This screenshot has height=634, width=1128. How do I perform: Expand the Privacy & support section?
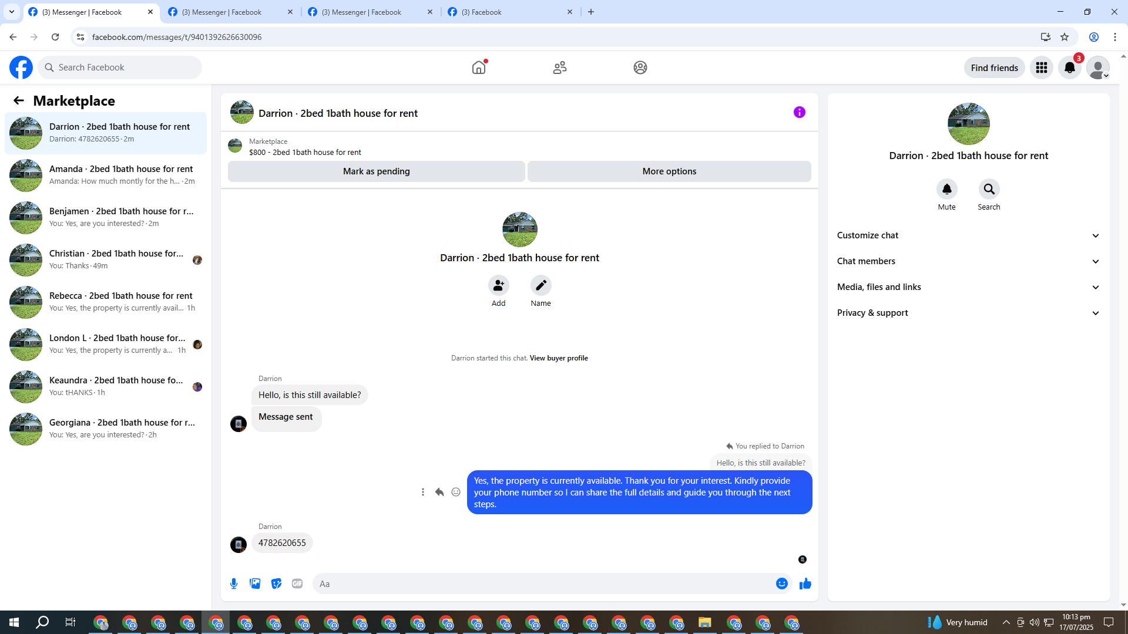click(968, 313)
